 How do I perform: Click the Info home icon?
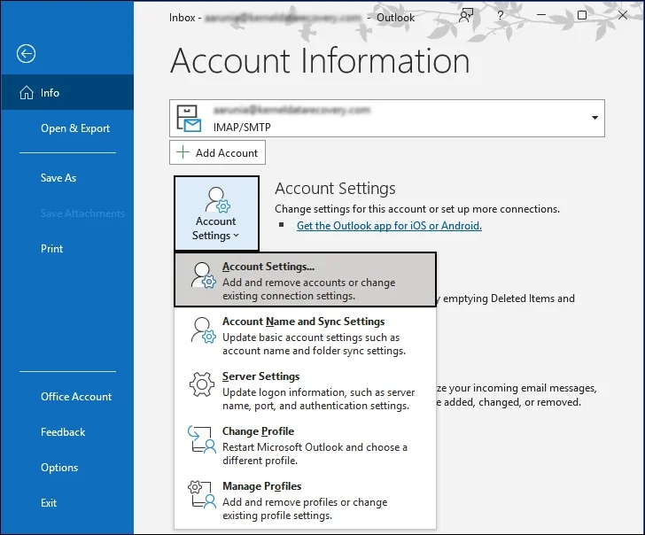pos(27,92)
